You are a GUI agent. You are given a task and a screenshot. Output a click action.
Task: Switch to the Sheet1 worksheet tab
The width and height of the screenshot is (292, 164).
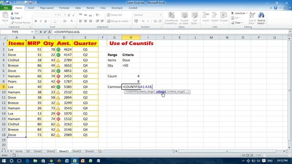click(x=38, y=151)
